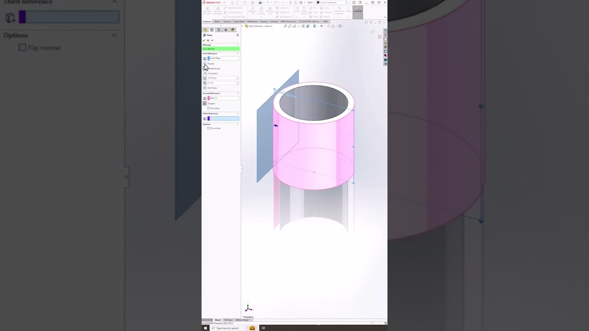
Task: Switch to the Sketch tab
Action: click(x=217, y=22)
